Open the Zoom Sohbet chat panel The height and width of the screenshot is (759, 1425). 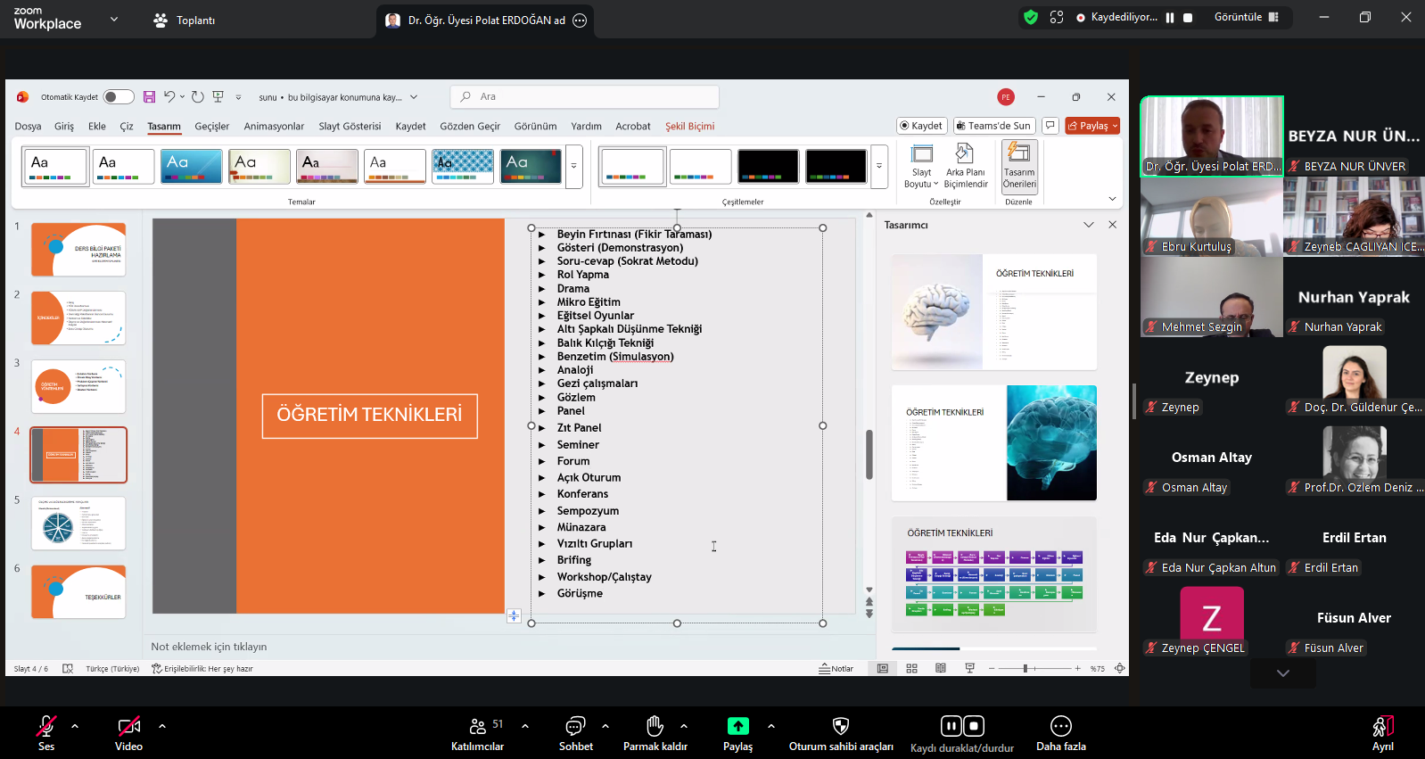(575, 726)
